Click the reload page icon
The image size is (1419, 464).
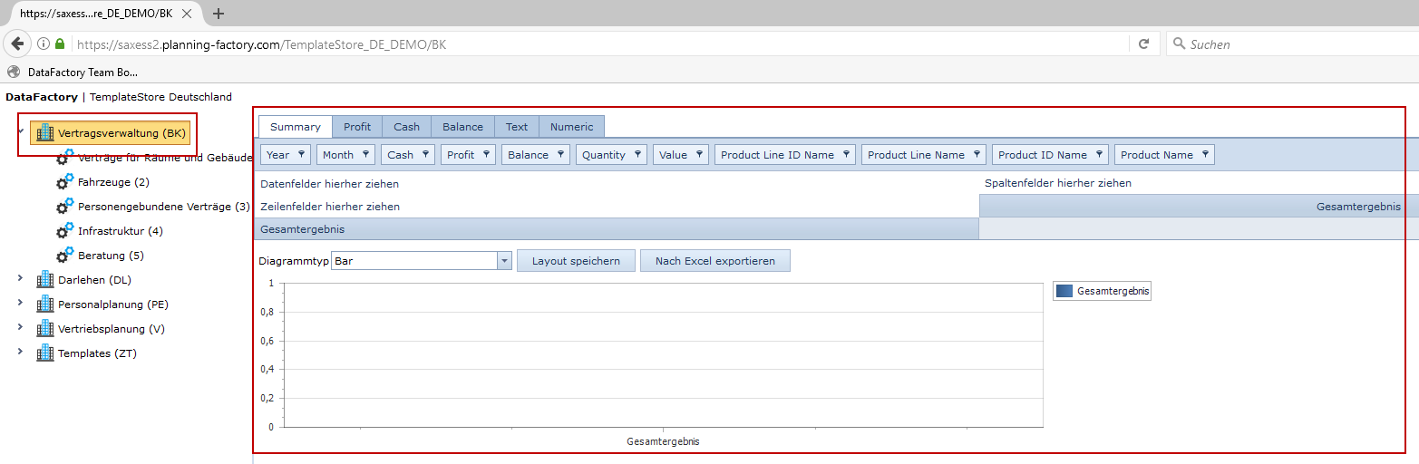pos(1143,43)
